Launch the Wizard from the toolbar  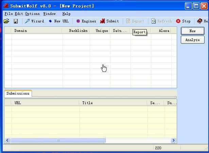coord(34,21)
